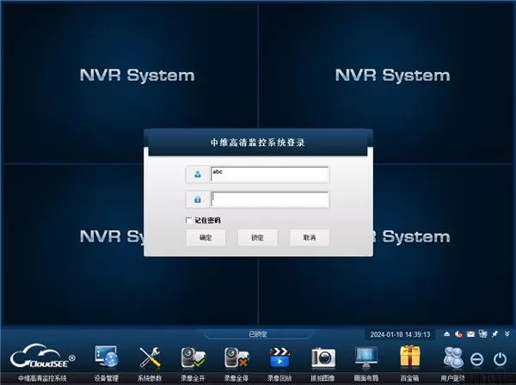Click the 确定 confirm button
Screen dimensions: 516x385
pyautogui.click(x=206, y=237)
